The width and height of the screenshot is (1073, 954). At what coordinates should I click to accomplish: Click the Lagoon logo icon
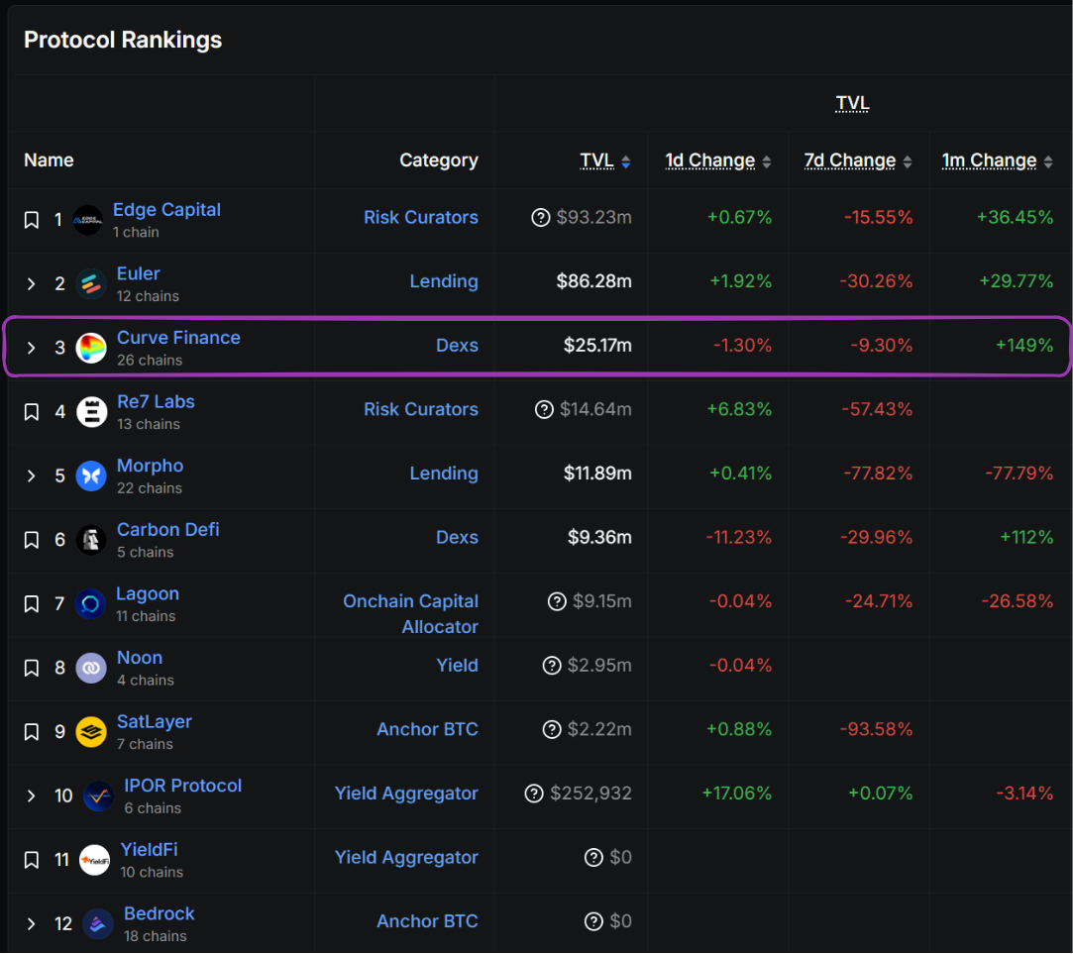[x=90, y=604]
